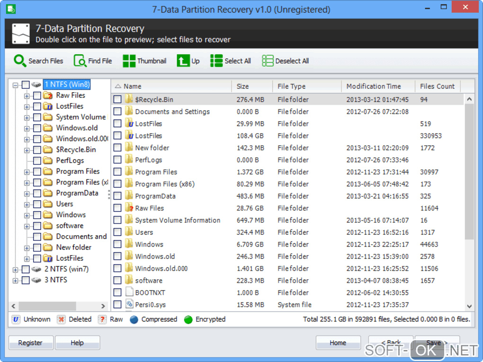Viewport: 483px width, 362px height.
Task: Tick the Program Files (x86) list checkbox
Action: [x=117, y=184]
